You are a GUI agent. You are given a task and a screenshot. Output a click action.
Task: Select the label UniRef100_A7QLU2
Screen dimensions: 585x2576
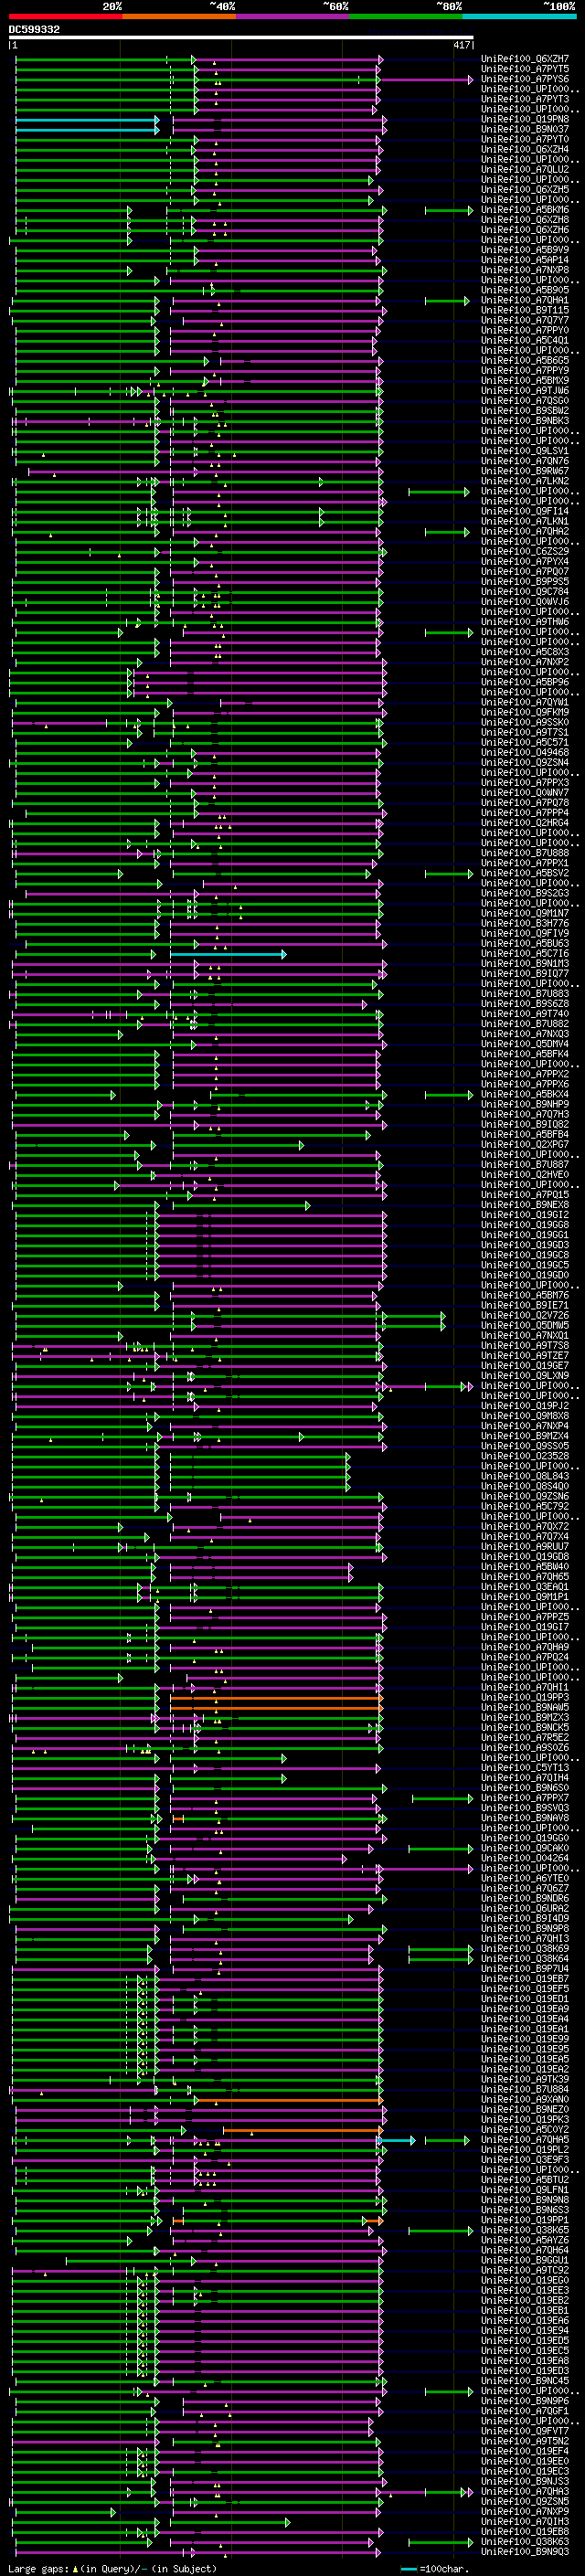pyautogui.click(x=525, y=170)
